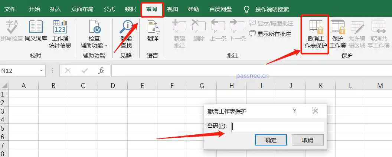Click 保护工作簿 protect workbook
The image size is (392, 157).
click(337, 34)
